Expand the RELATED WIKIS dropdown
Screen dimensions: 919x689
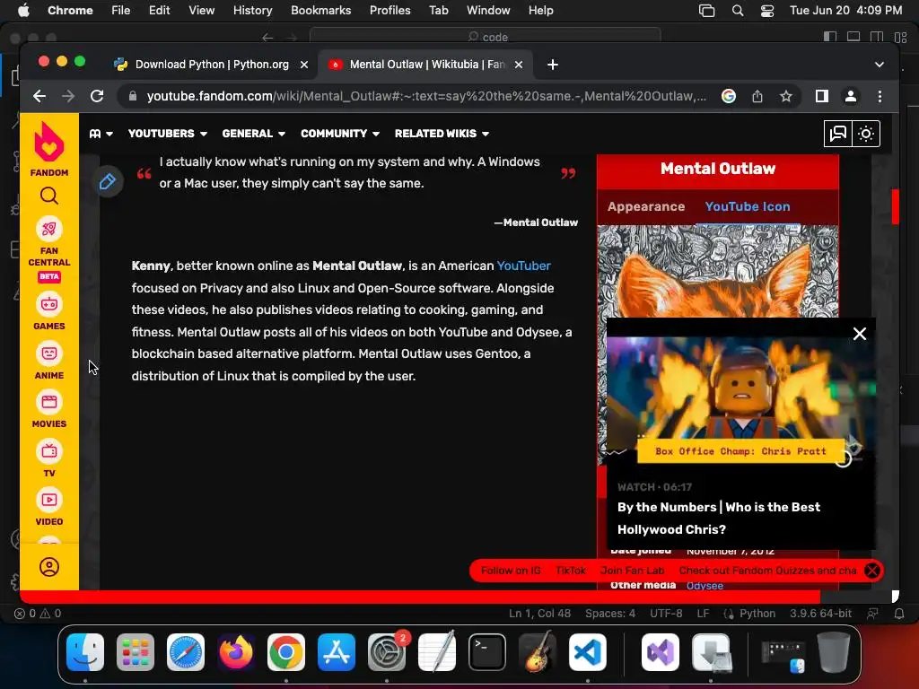click(x=442, y=134)
